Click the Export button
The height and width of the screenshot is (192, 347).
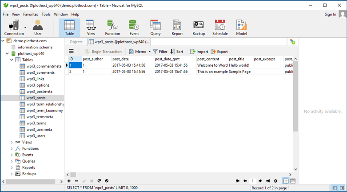click(x=219, y=52)
